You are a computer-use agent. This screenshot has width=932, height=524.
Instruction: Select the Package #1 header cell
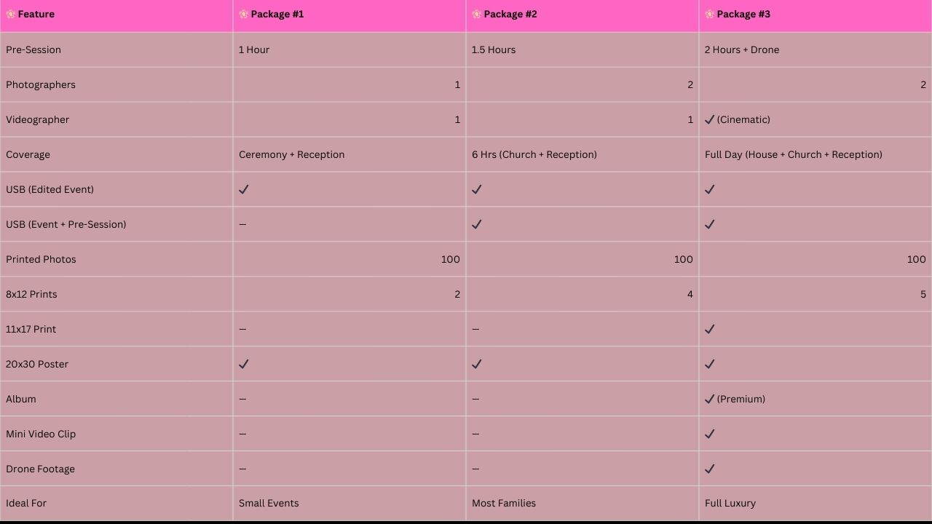coord(349,15)
